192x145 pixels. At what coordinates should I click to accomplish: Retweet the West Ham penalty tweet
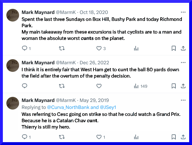tap(62, 86)
